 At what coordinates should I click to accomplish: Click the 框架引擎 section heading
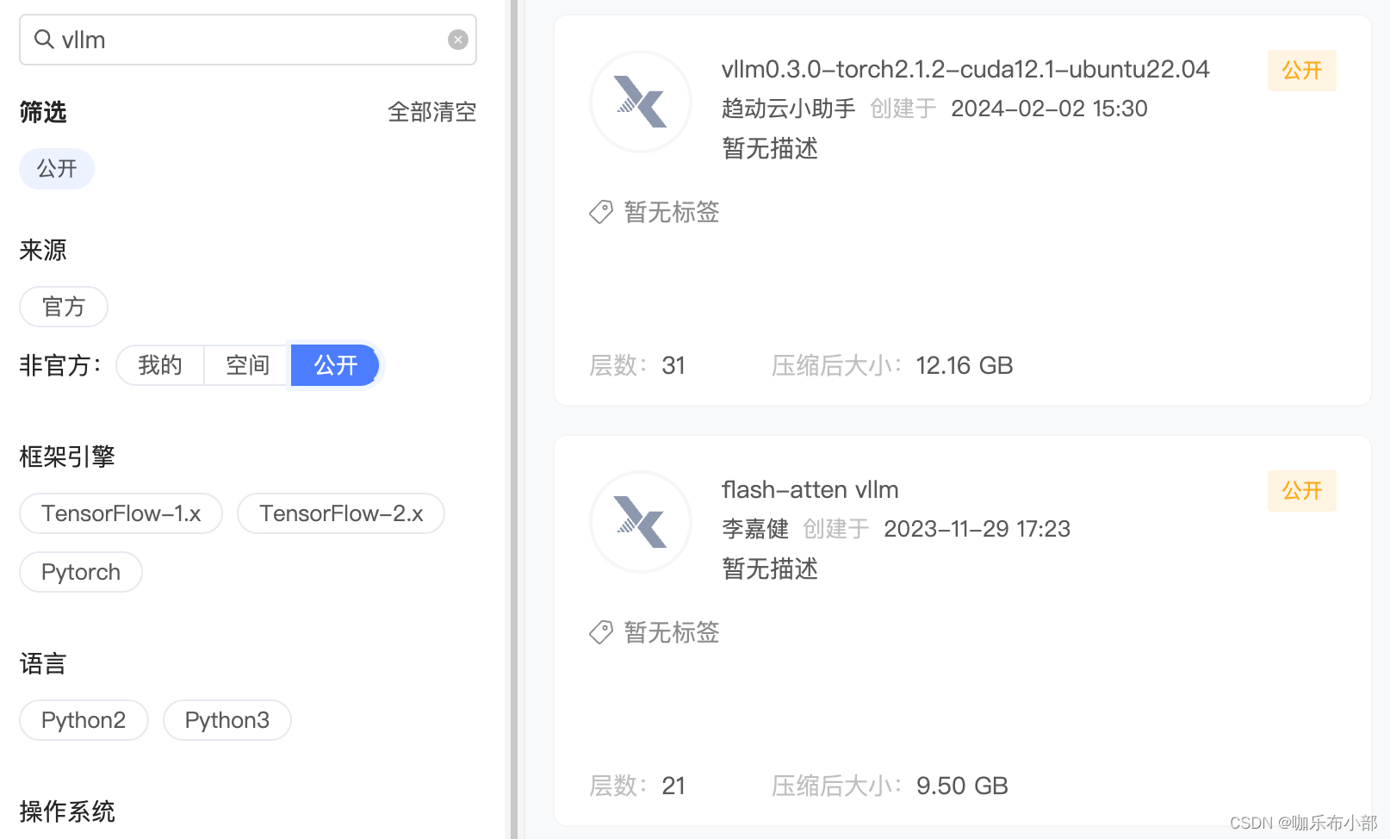click(67, 457)
